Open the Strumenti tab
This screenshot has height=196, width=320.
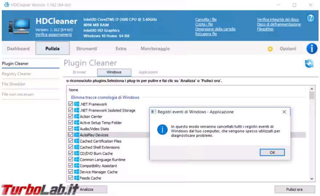coord(87,49)
